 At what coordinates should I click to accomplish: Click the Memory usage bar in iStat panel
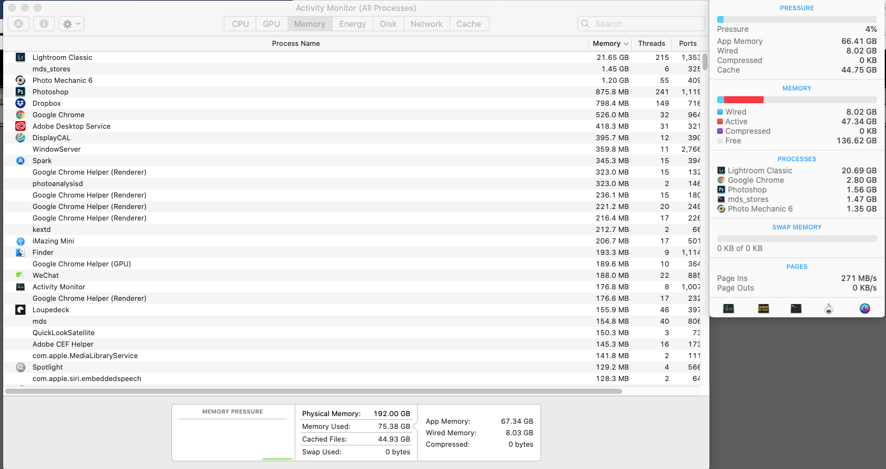pyautogui.click(x=797, y=100)
